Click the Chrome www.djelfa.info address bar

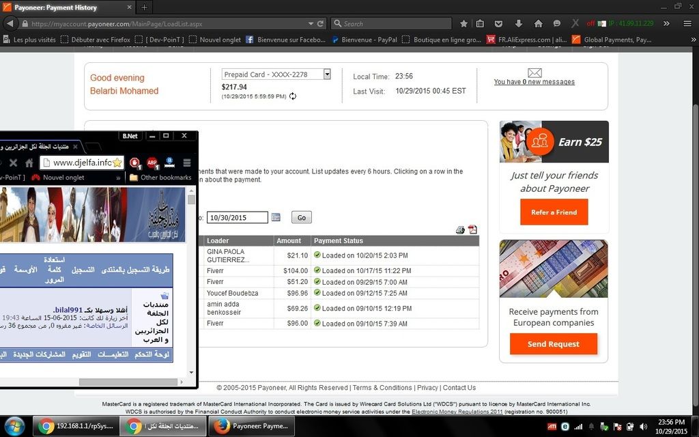click(82, 163)
